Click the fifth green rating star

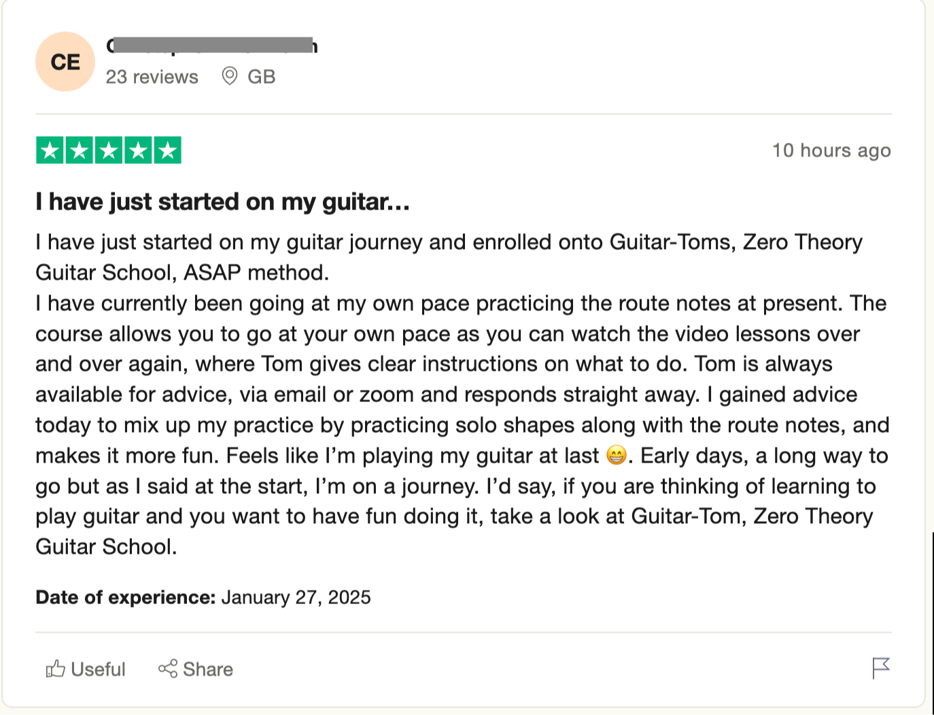pyautogui.click(x=168, y=150)
